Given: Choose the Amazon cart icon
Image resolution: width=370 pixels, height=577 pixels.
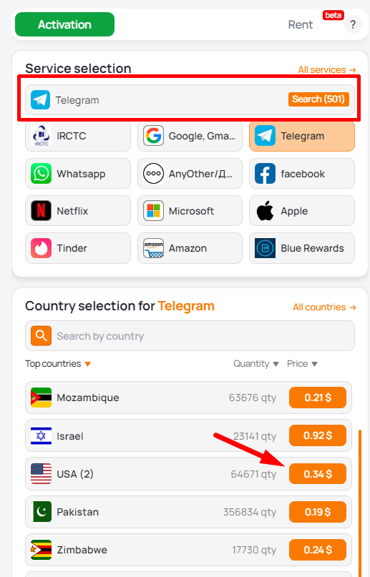Looking at the screenshot, I should tap(154, 248).
